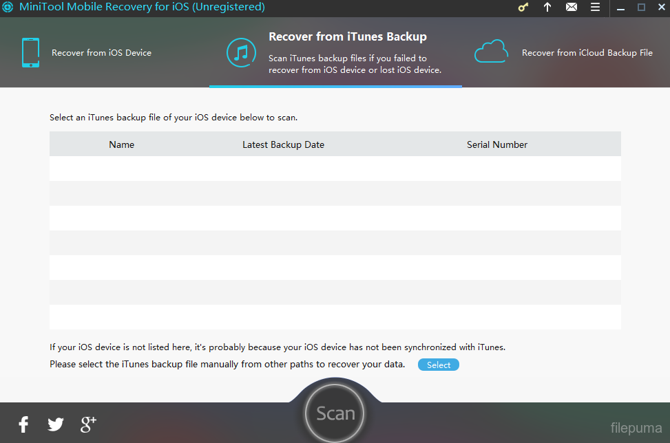670x443 pixels.
Task: Click the Serial Number column header
Action: tap(496, 144)
